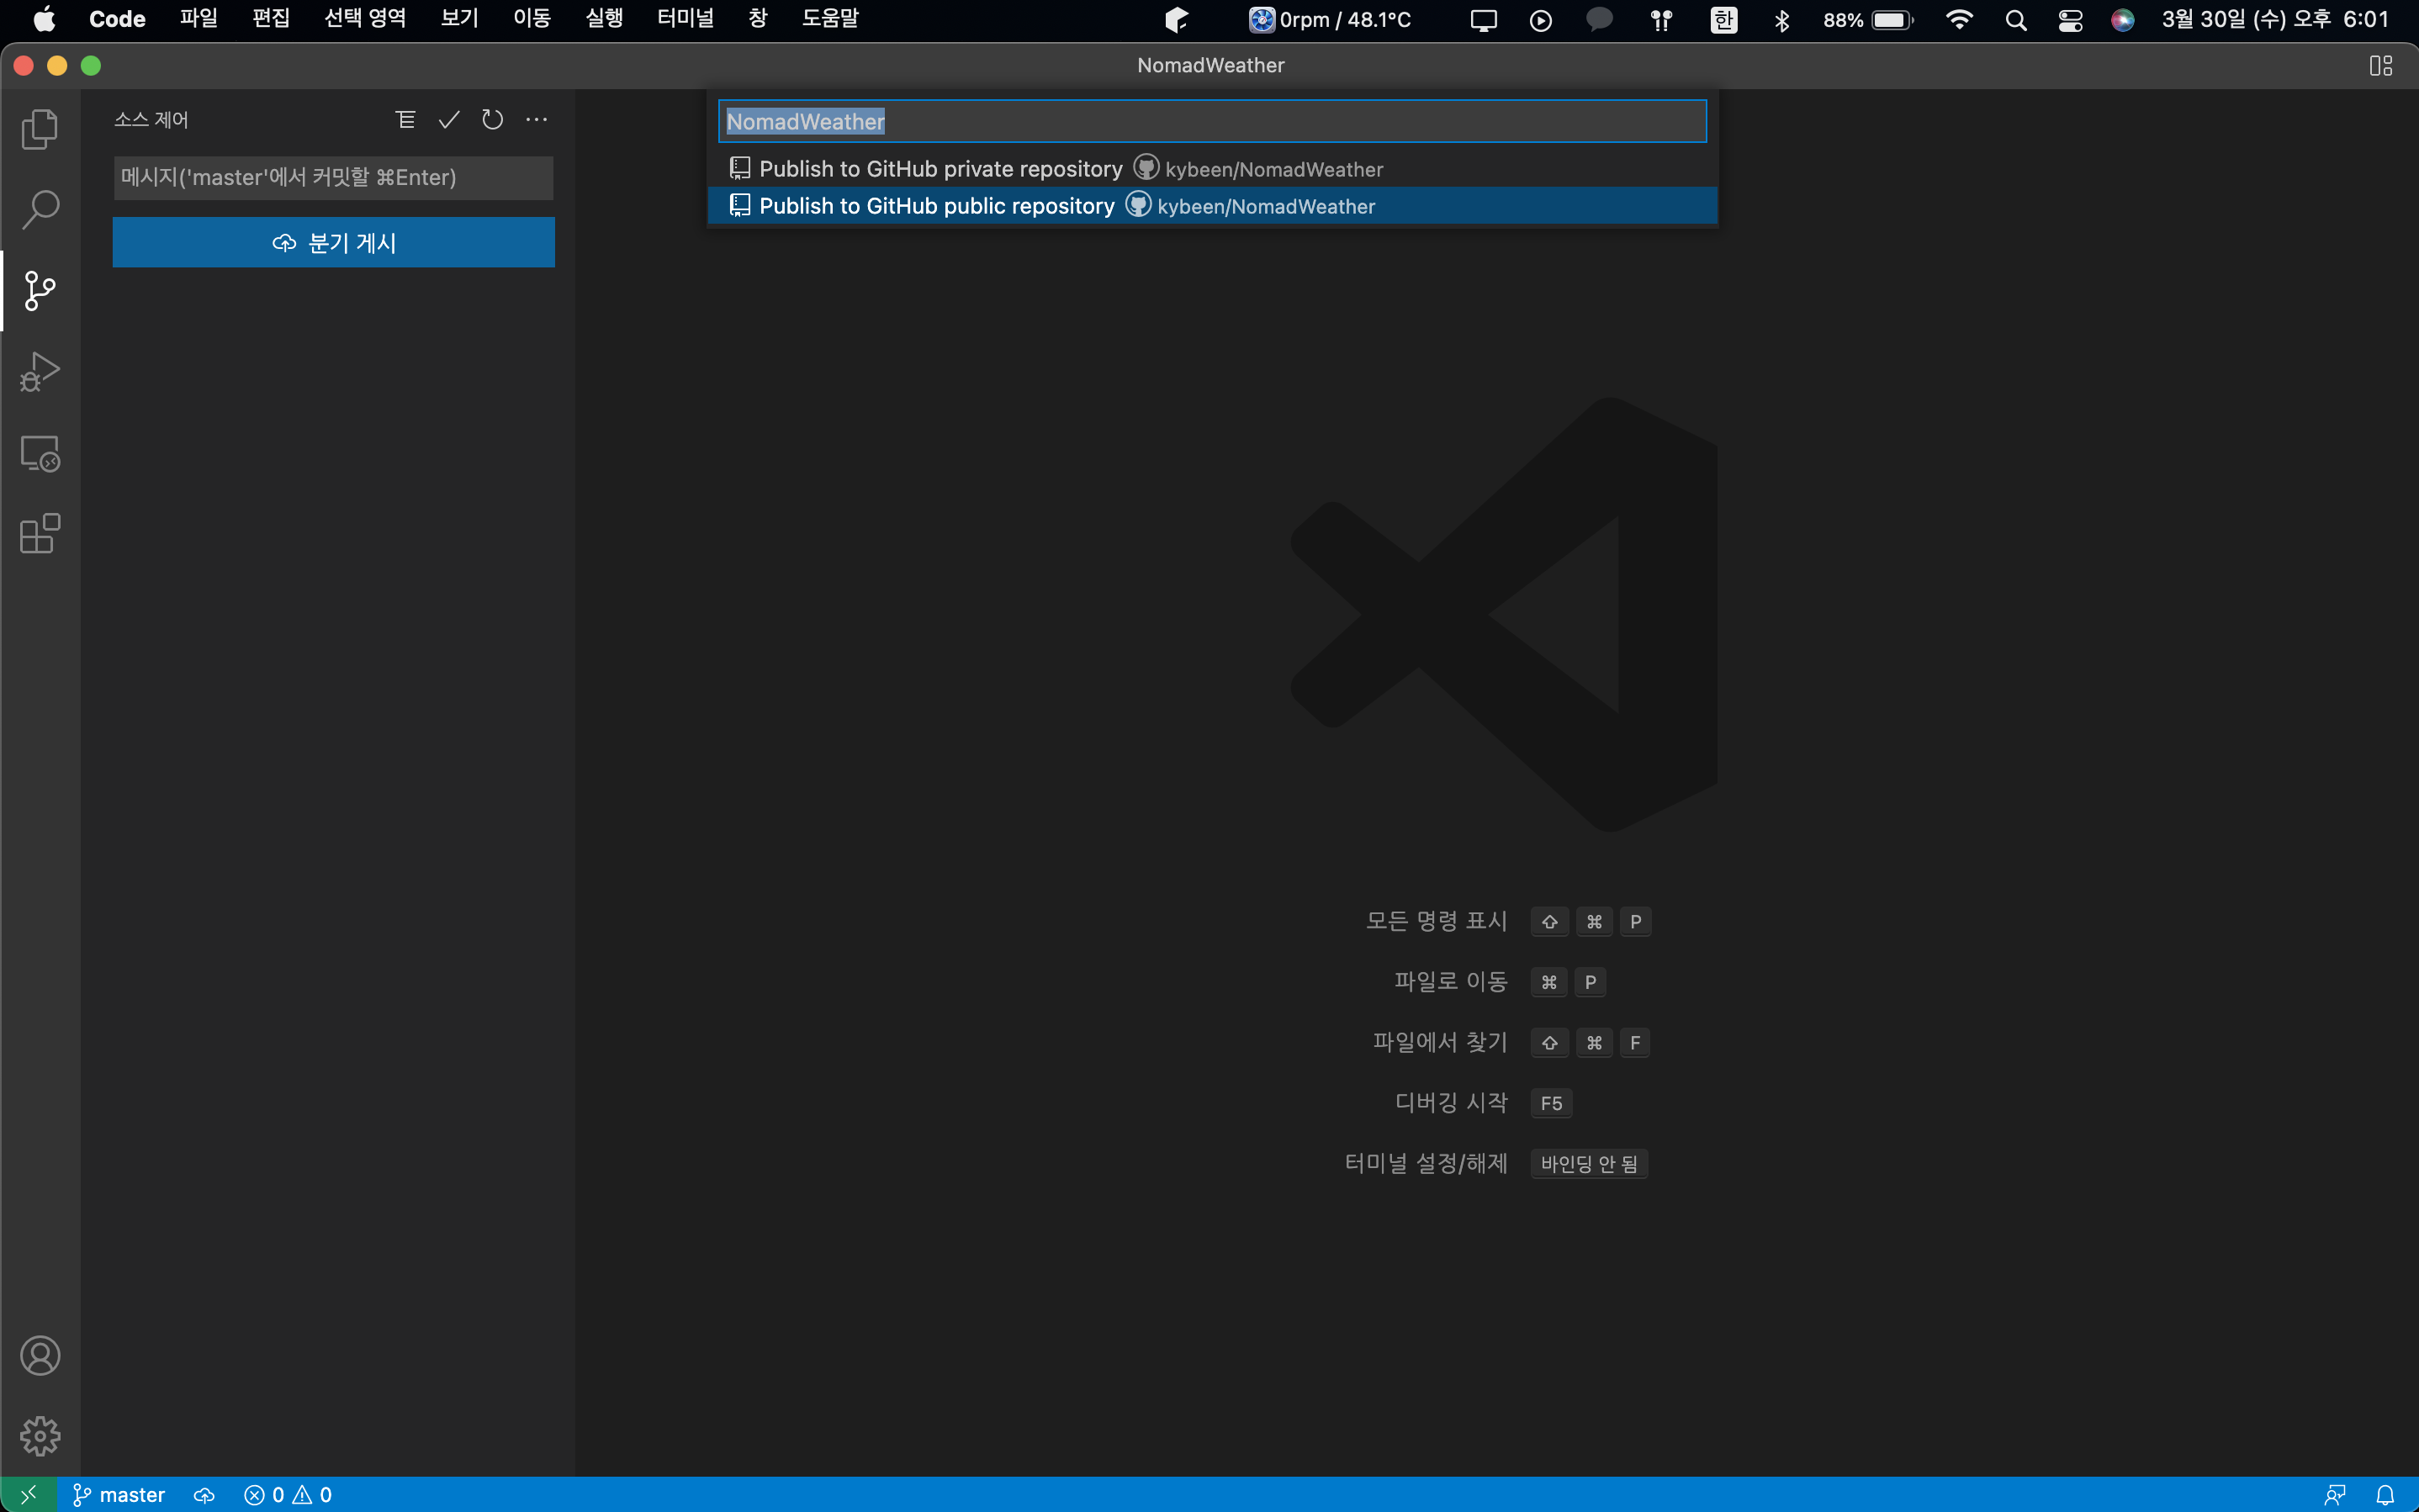This screenshot has height=1512, width=2419.
Task: Open the source control more actions ellipsis
Action: point(537,120)
